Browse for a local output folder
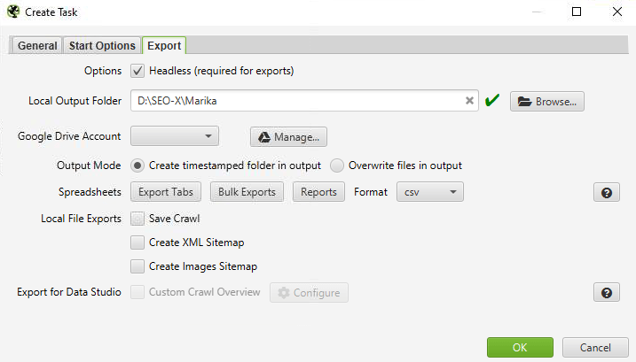Screen dimensions: 636x362 (x=546, y=102)
